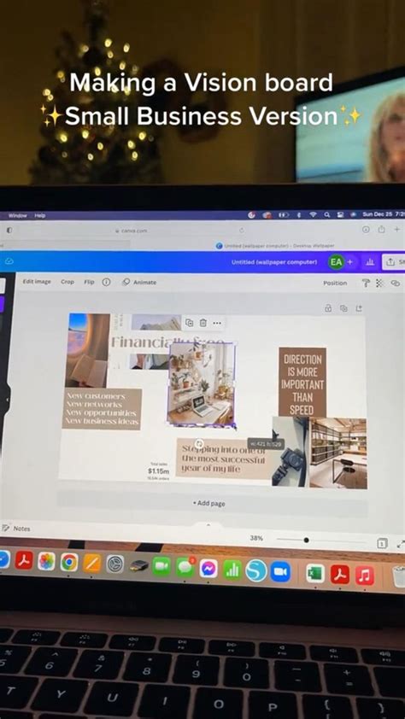The image size is (405, 719).
Task: Open the Window menu in menu bar
Action: point(18,215)
